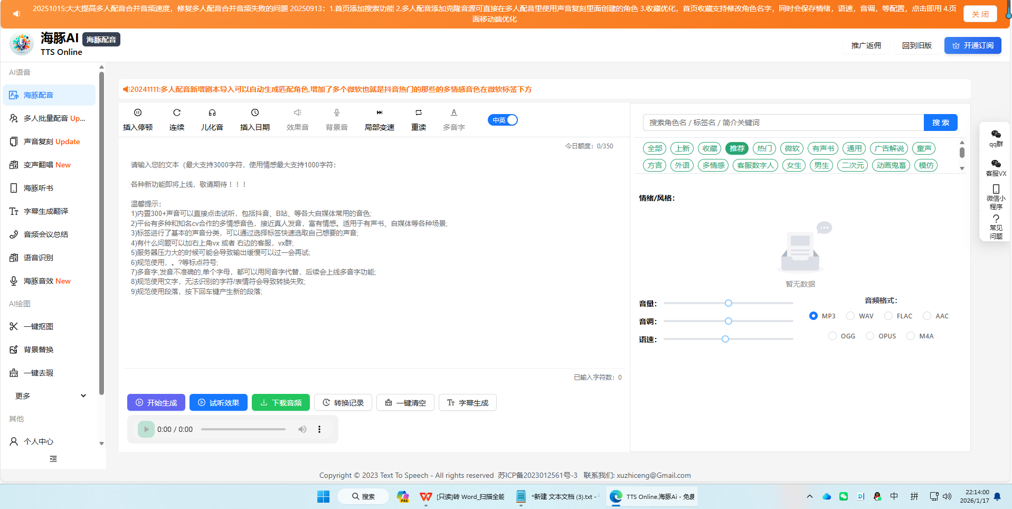The width and height of the screenshot is (1012, 509).
Task: Click inside the voice search input field
Action: pos(765,122)
